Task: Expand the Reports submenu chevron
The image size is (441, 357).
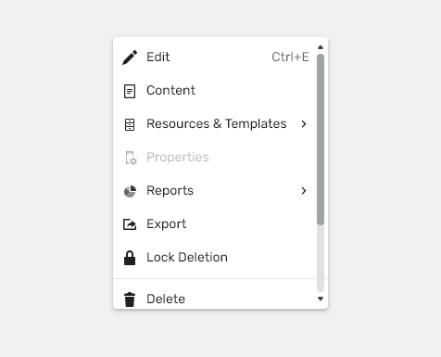Action: pyautogui.click(x=304, y=191)
